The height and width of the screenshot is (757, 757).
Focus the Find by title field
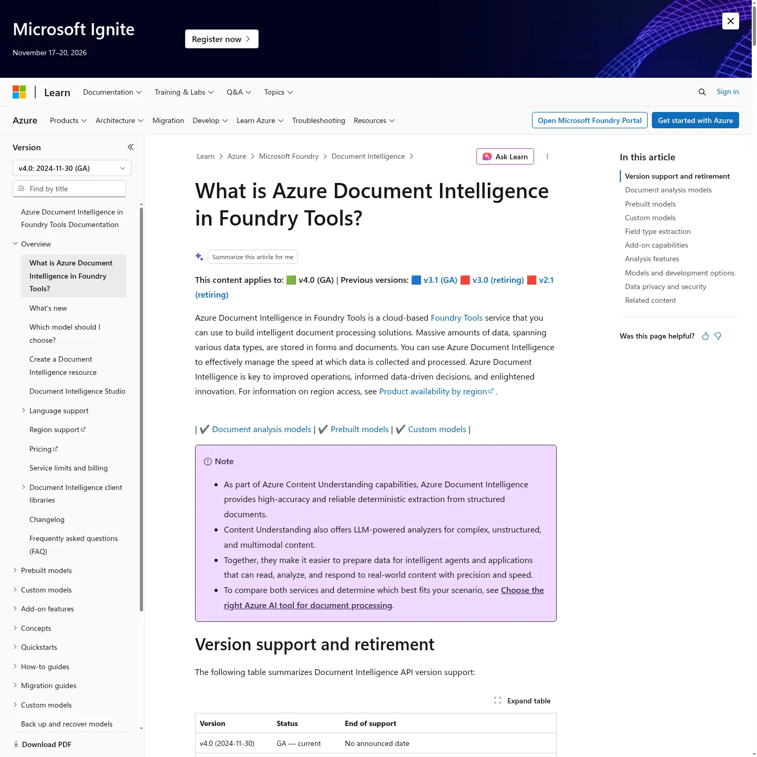pos(69,189)
